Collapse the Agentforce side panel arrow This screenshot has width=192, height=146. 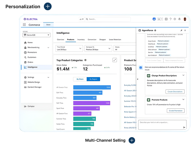[137, 79]
